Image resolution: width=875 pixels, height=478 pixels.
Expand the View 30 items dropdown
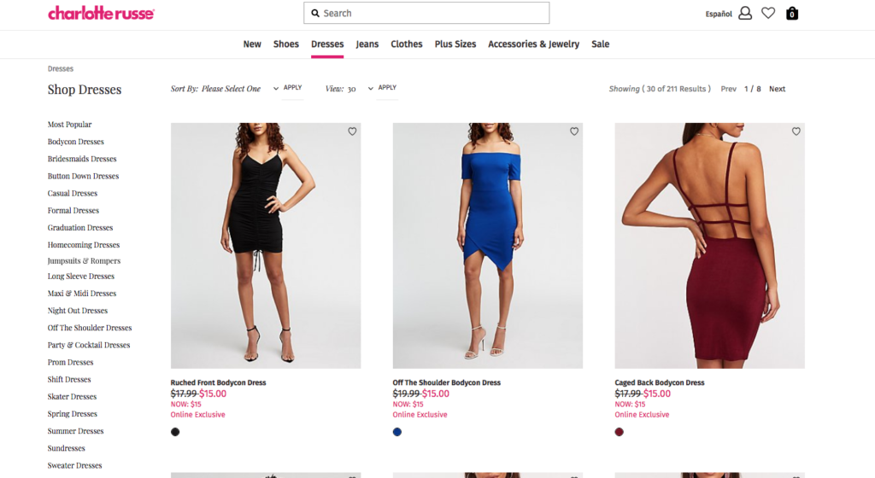pyautogui.click(x=370, y=88)
